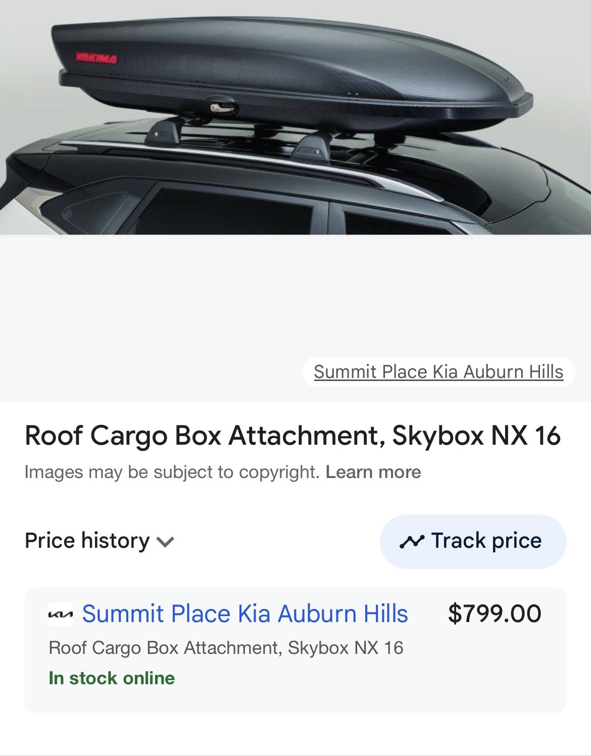Click the Kia logo beside the seller name
The image size is (591, 756).
[61, 614]
